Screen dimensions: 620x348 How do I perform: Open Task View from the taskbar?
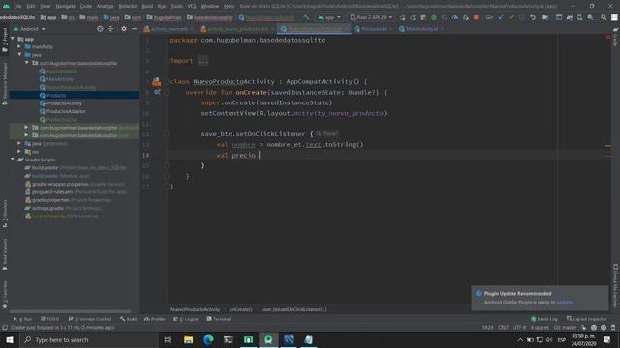point(168,339)
